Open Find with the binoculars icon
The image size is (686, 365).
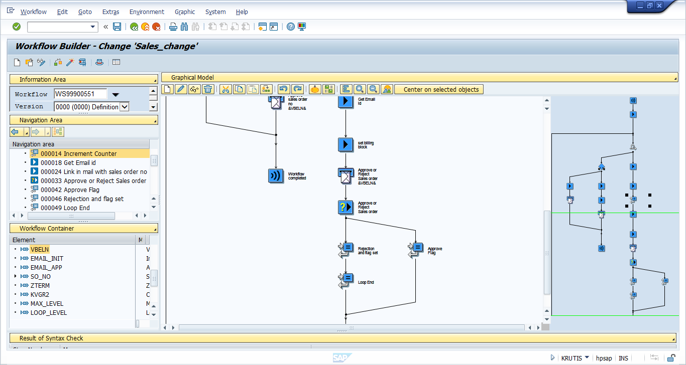click(x=184, y=27)
